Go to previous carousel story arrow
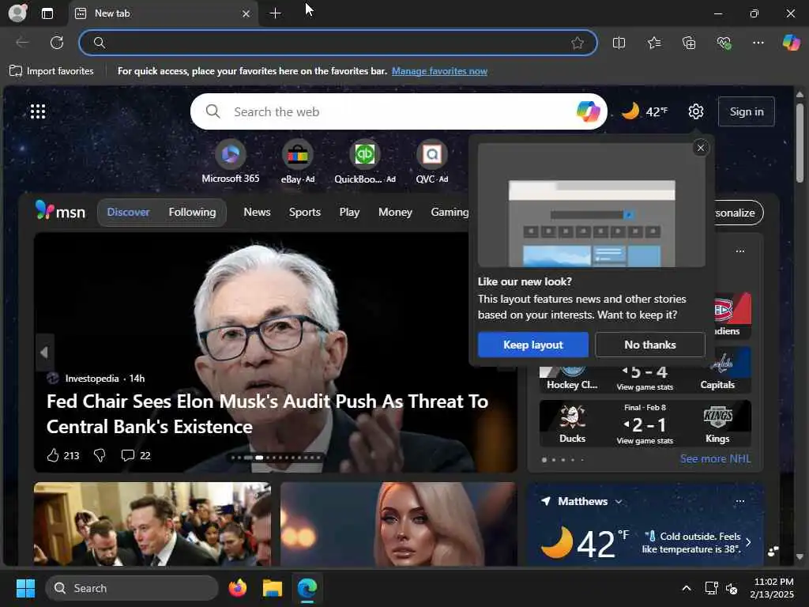809x607 pixels. pyautogui.click(x=44, y=353)
